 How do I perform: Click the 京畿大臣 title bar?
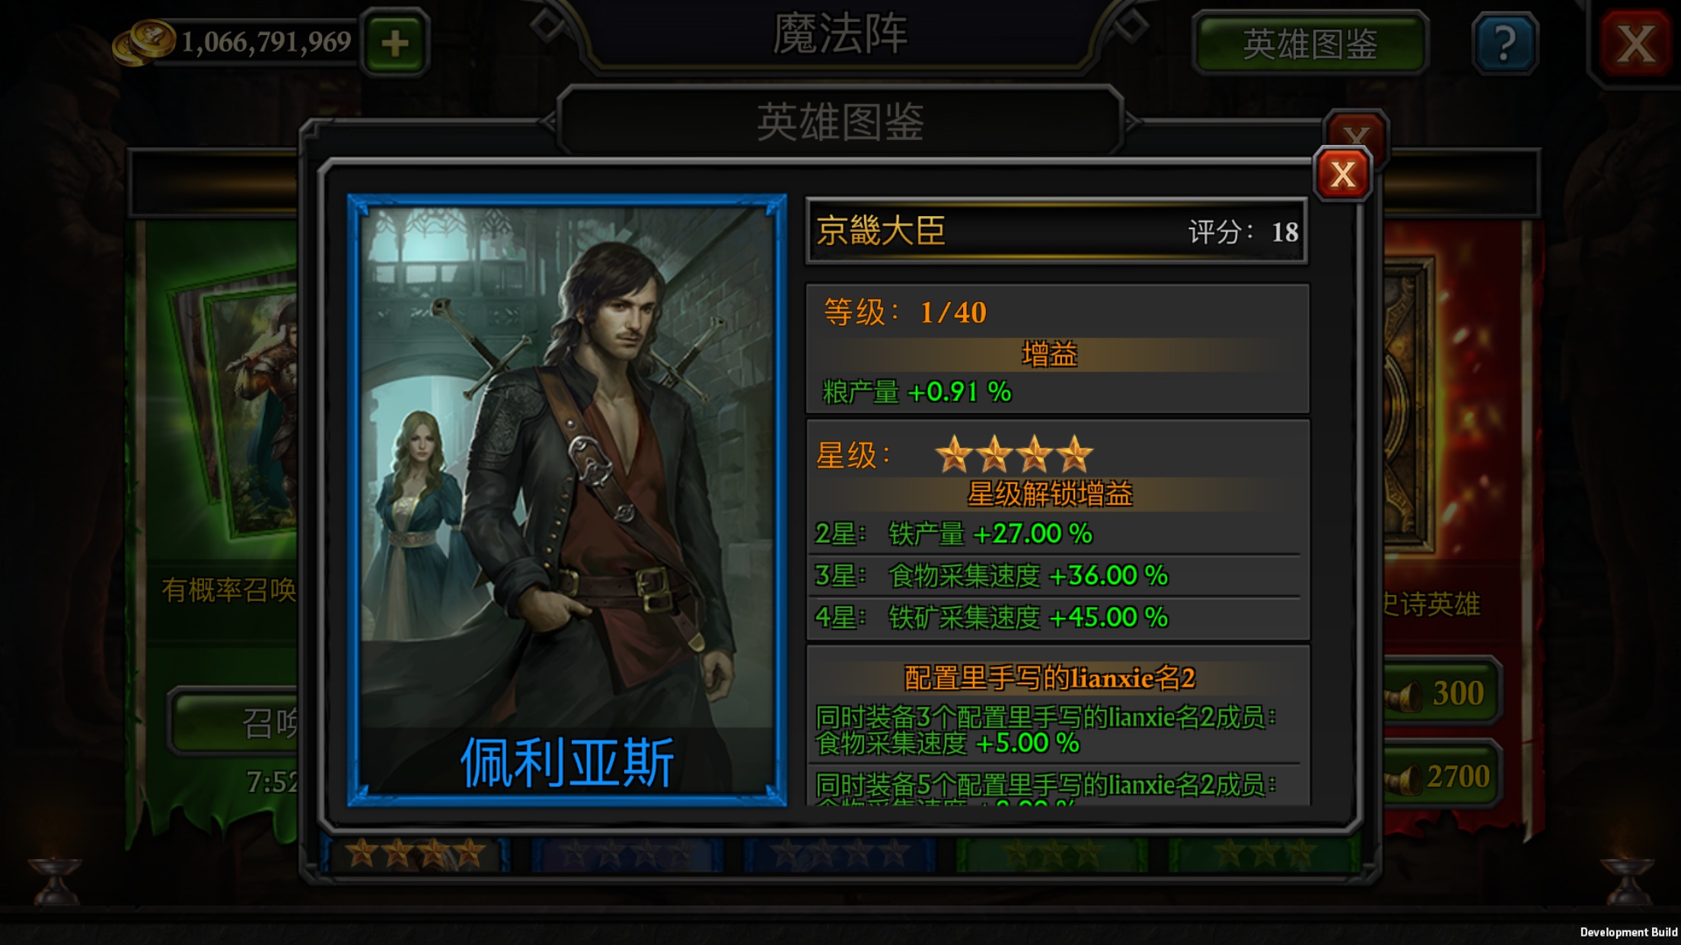coord(1057,231)
